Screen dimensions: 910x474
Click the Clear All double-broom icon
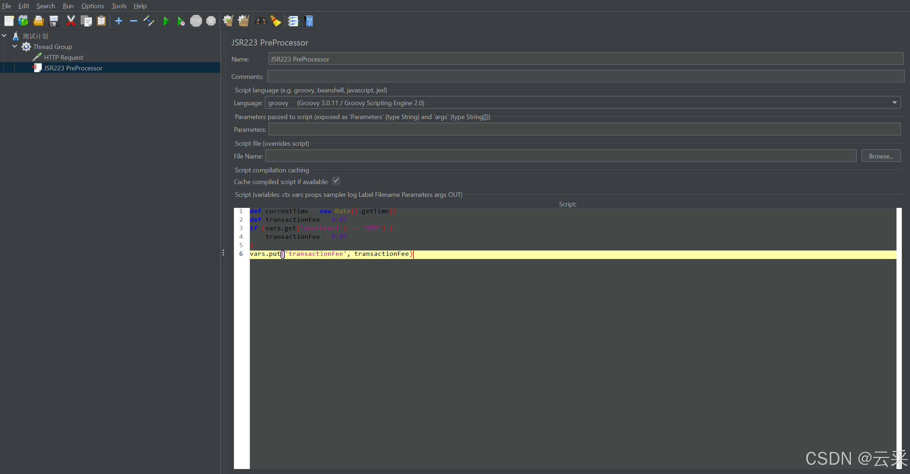pos(243,21)
